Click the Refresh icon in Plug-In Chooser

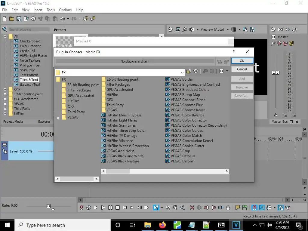tap(196, 71)
